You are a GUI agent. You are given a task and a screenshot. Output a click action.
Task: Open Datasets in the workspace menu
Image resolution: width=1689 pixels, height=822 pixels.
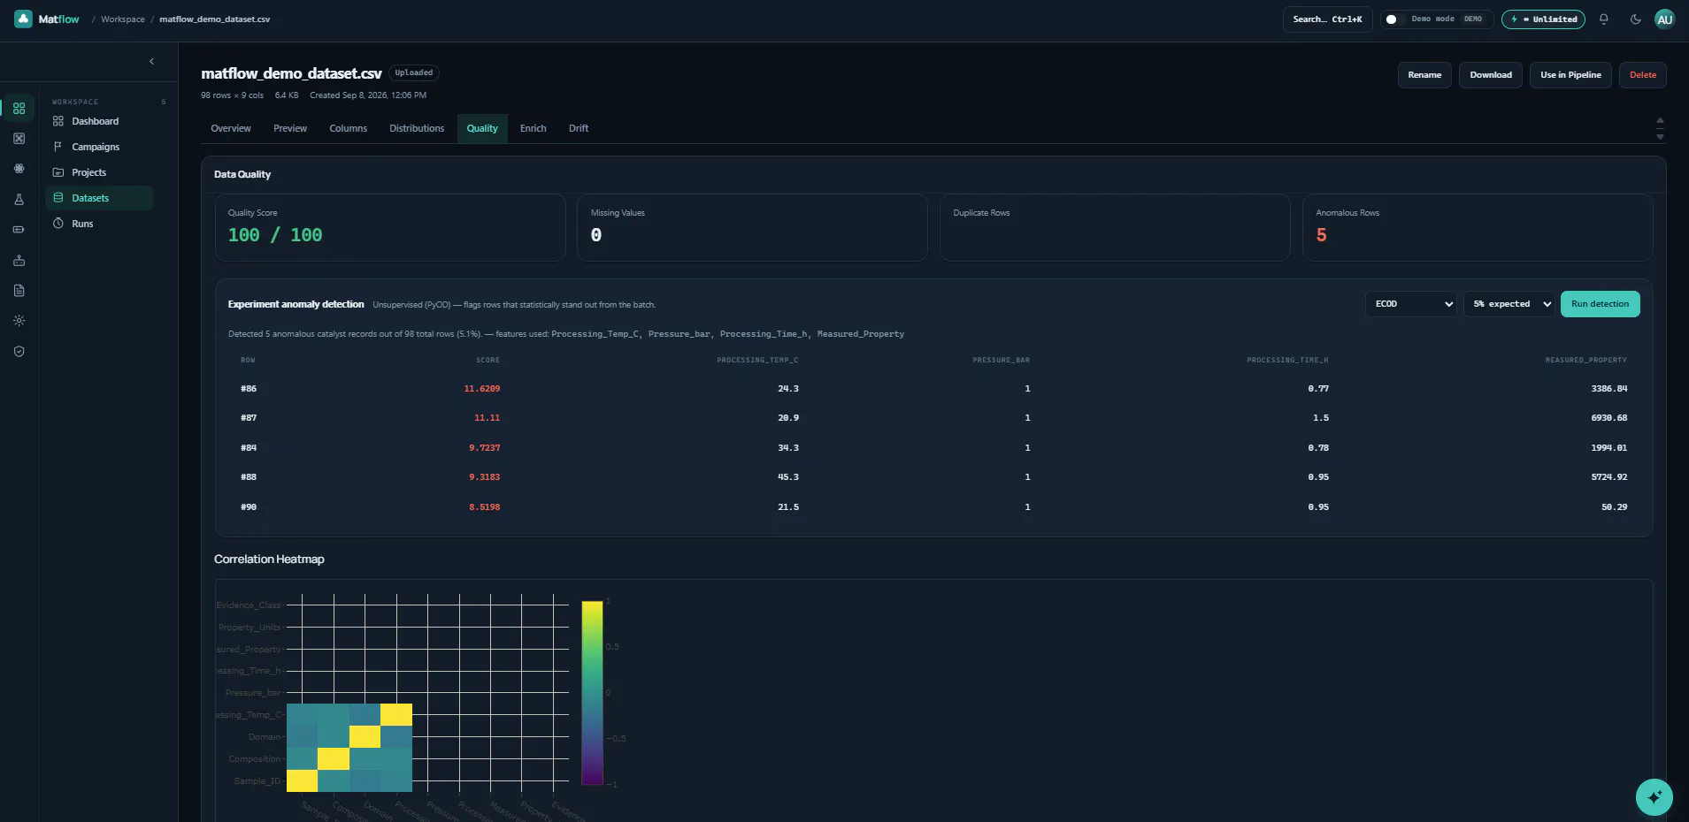(x=99, y=198)
